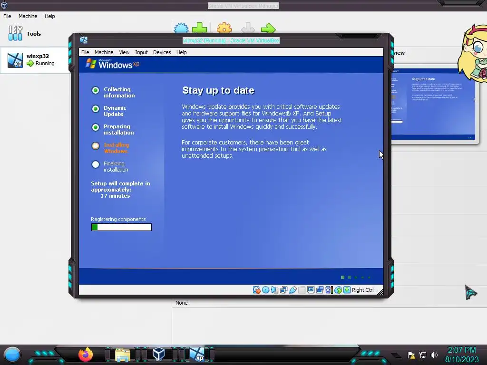Click volume speaker icon in system tray
The image size is (487, 365).
coord(434,355)
